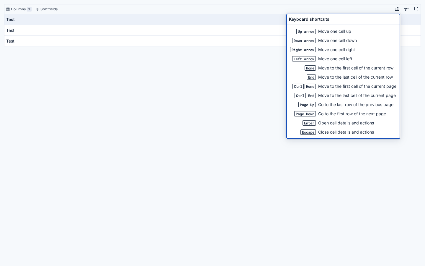Click 'Move one cell left' description

click(x=335, y=59)
